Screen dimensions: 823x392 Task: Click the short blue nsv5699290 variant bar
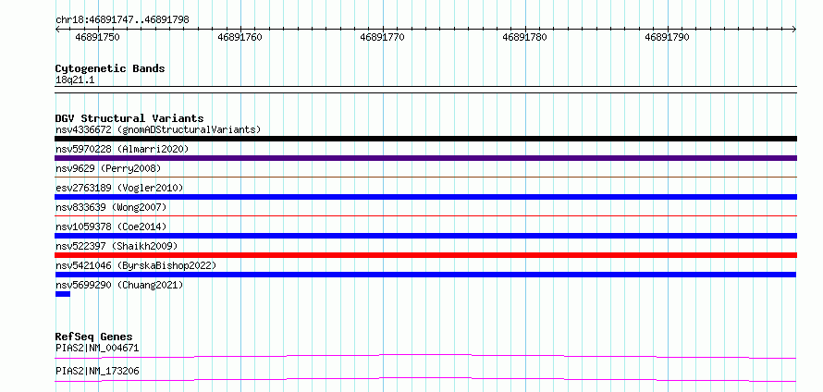tap(63, 294)
